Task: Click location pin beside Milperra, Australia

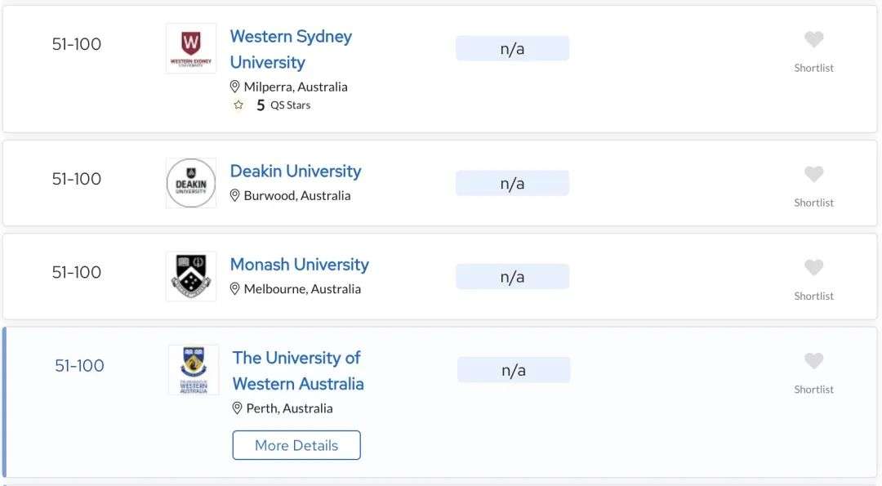Action: [x=235, y=87]
